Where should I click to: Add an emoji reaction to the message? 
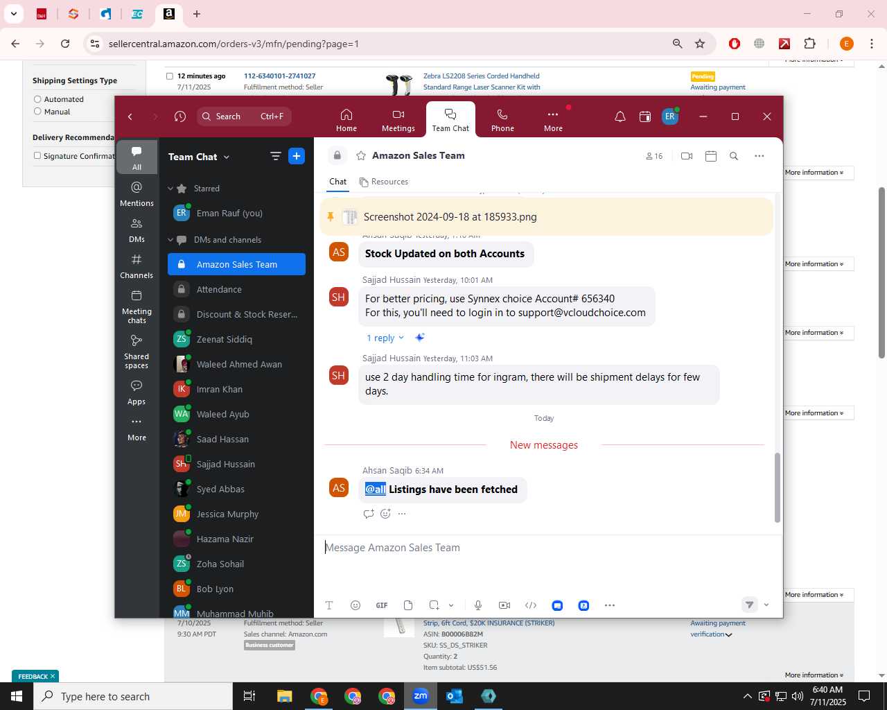(385, 514)
